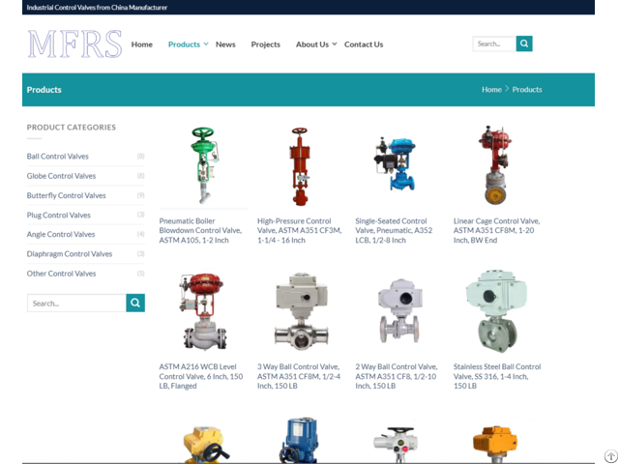Open Plug Control Valves category
This screenshot has height=464, width=619.
pos(58,215)
